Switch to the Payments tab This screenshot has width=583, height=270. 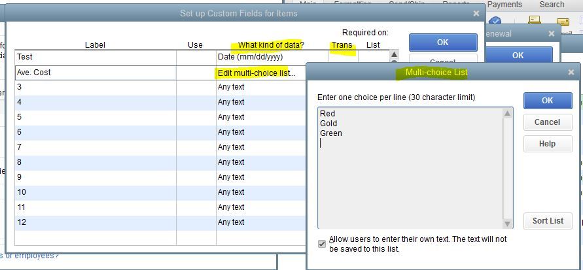[x=504, y=5]
